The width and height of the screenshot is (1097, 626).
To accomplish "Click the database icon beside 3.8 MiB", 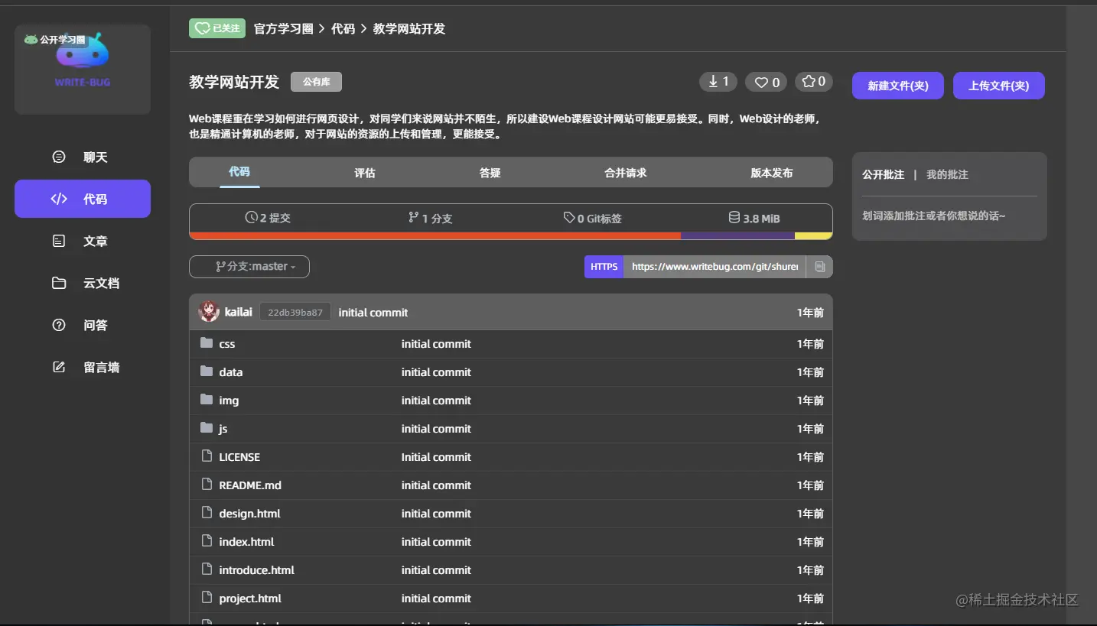I will click(x=734, y=218).
